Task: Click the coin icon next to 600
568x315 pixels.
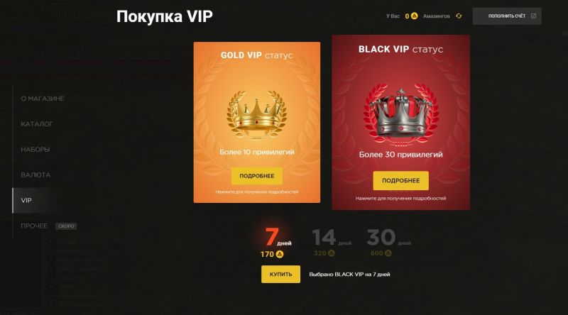Action: [x=388, y=253]
